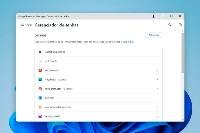The height and width of the screenshot is (133, 200).
Task: Click the vertical scrollbar thumb
Action: coord(183,53)
